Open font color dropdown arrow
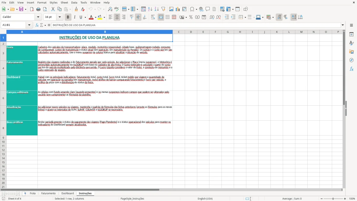357x201 pixels. coord(95,17)
